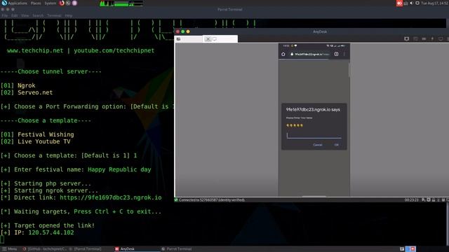Click the volume icon in system tray

[412, 3]
